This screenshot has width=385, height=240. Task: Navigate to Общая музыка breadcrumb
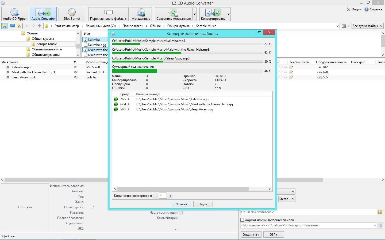[x=178, y=26]
